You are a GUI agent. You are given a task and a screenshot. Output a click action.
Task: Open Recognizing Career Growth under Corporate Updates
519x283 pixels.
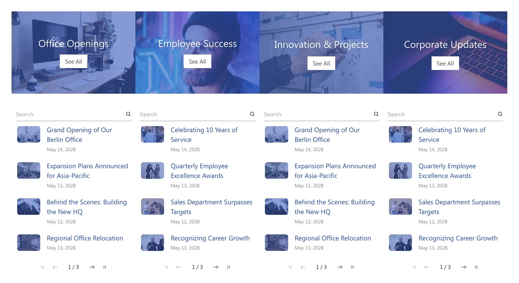[x=458, y=238]
